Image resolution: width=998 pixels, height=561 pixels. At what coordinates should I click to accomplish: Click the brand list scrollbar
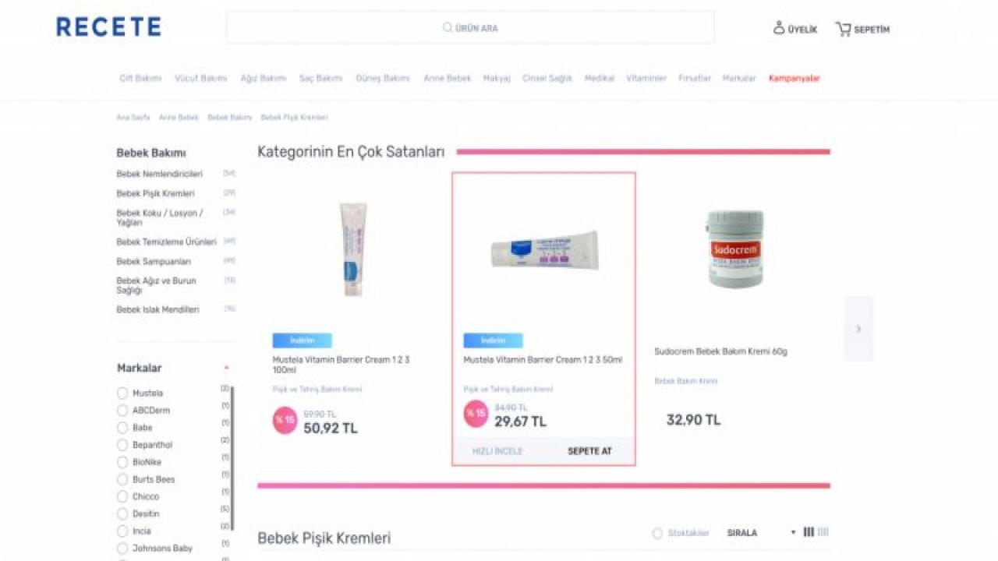tap(232, 458)
